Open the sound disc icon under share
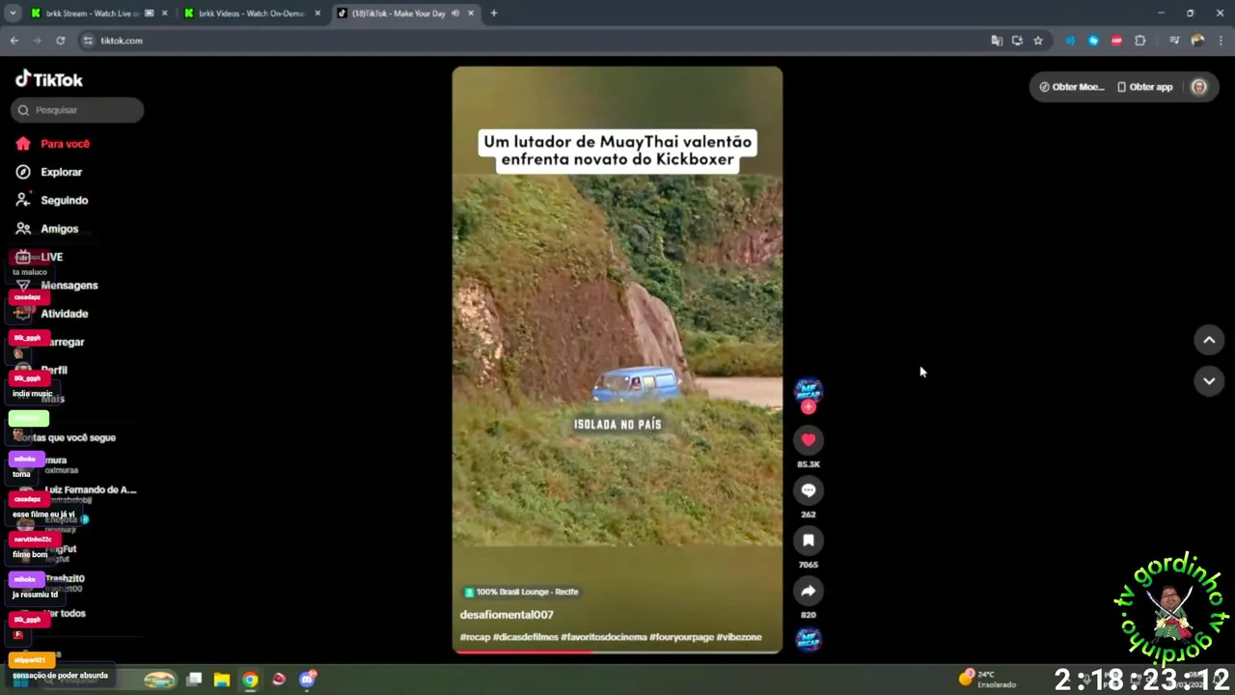Screen dimensions: 1235x695 coord(809,639)
